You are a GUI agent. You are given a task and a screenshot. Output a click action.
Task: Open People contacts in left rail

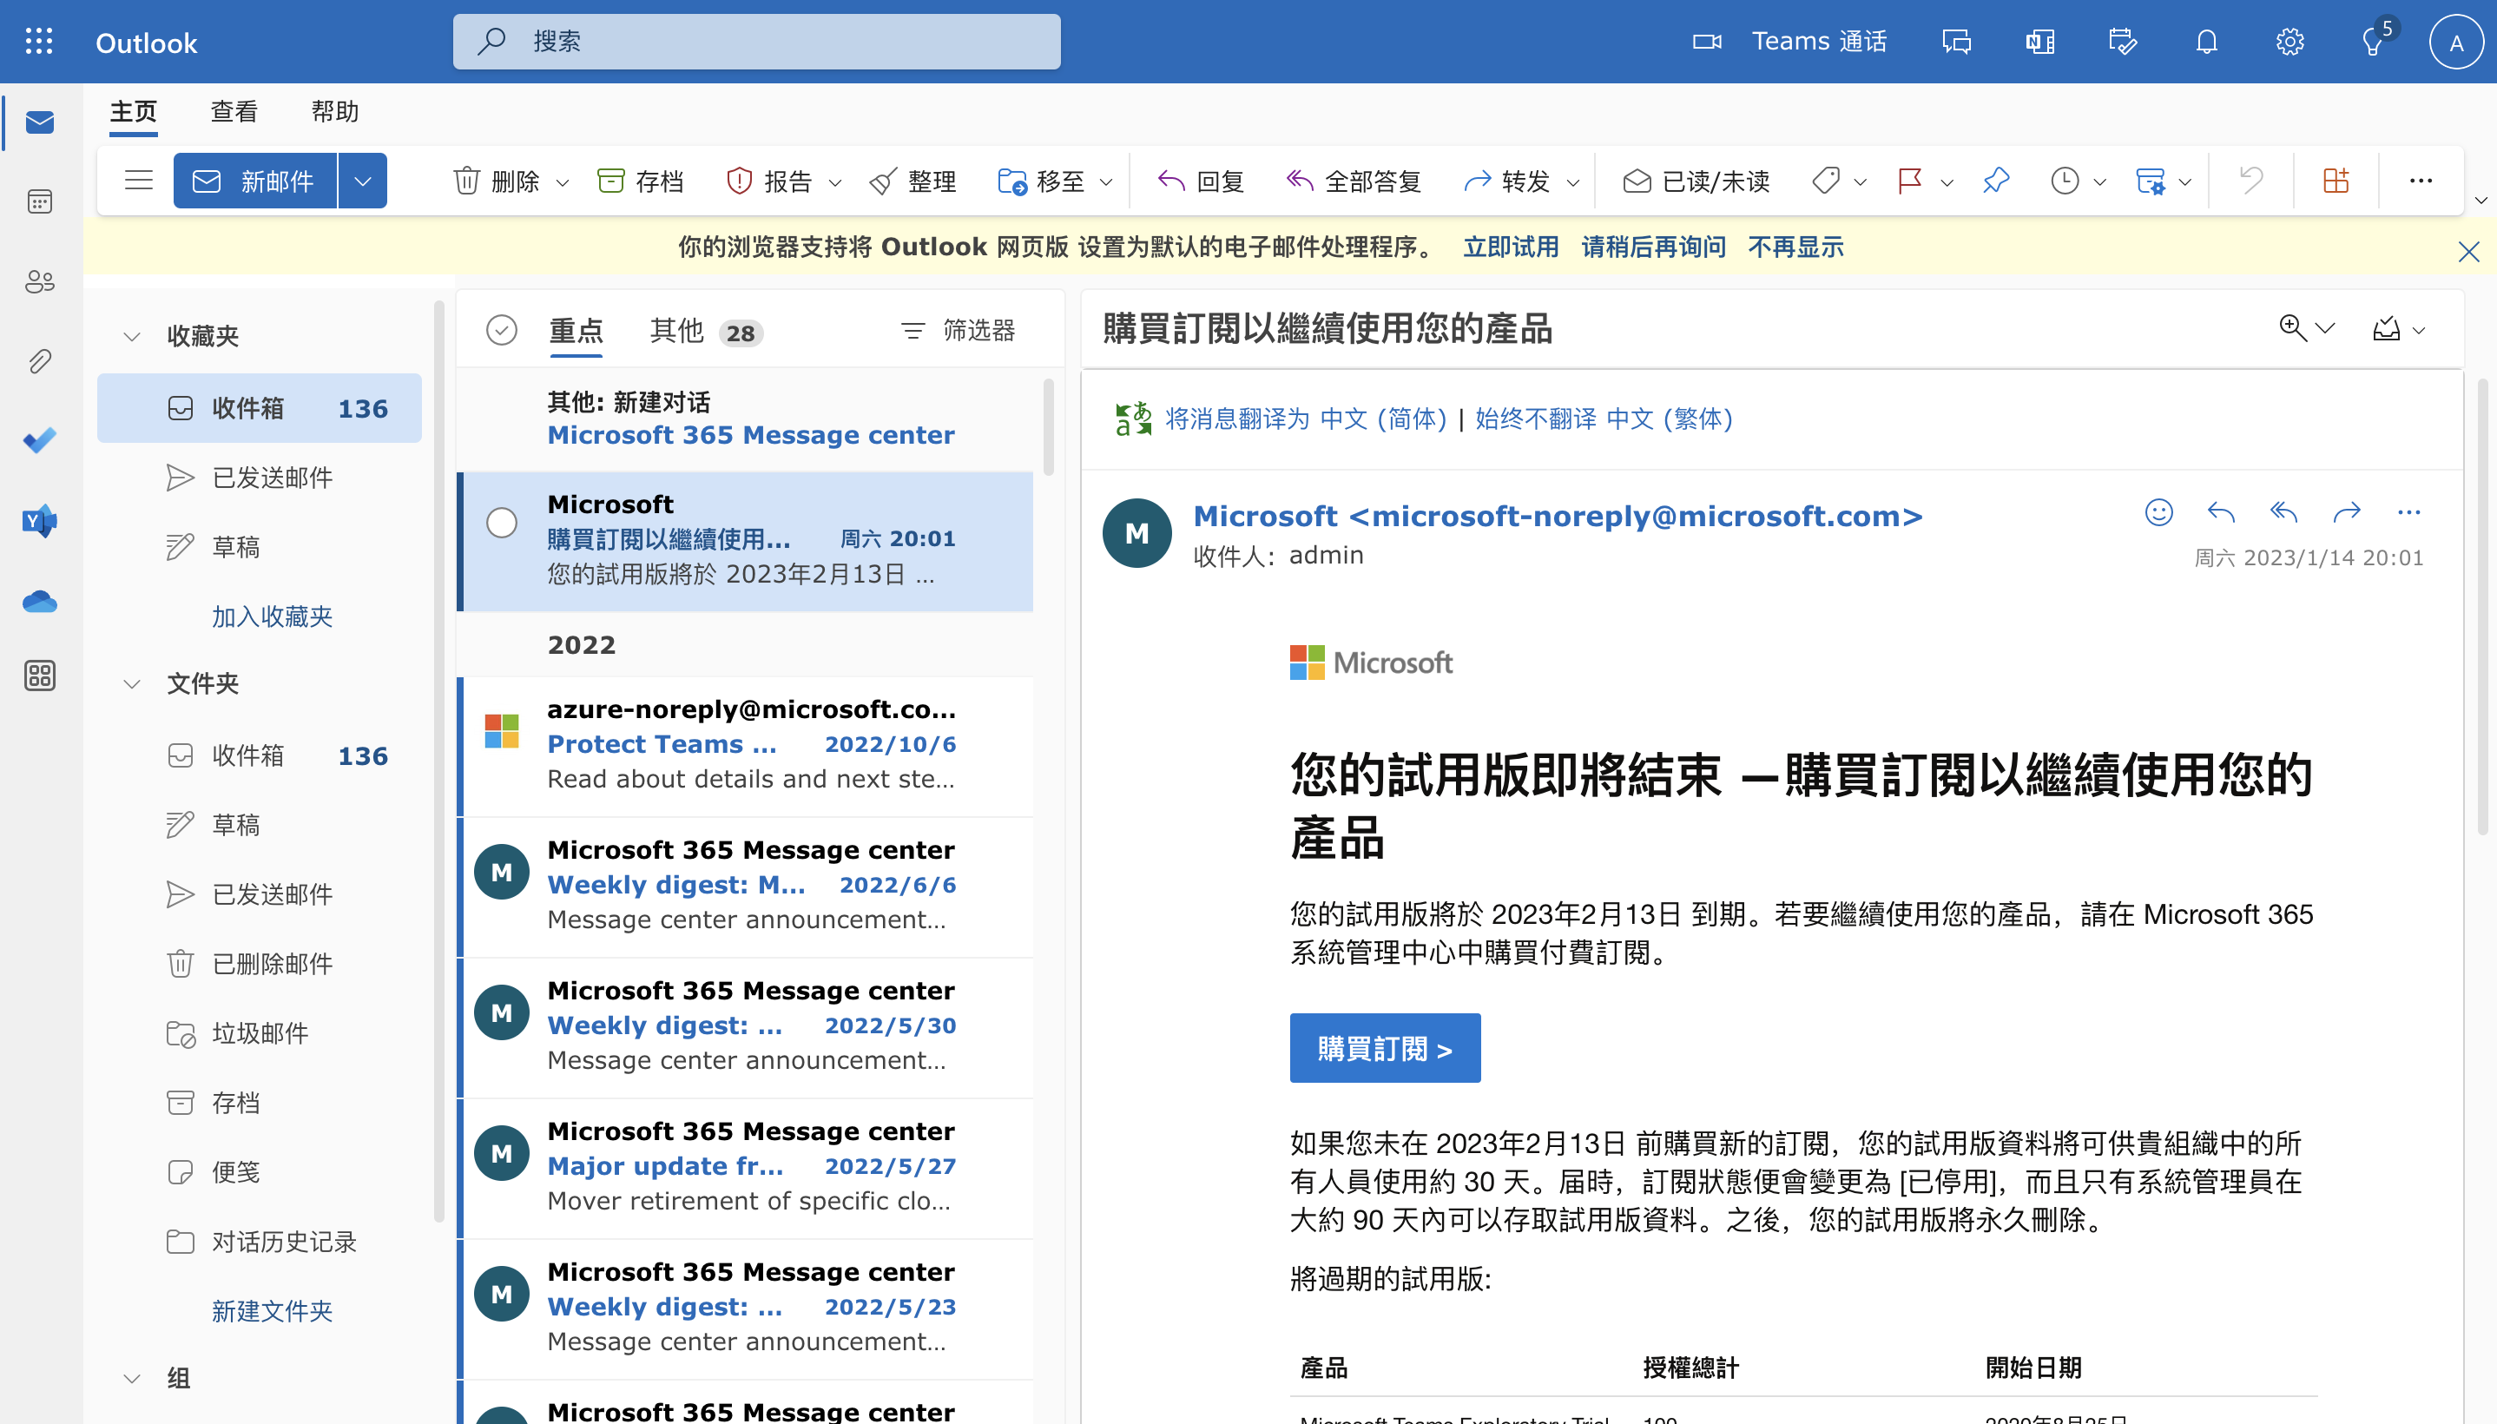[39, 281]
